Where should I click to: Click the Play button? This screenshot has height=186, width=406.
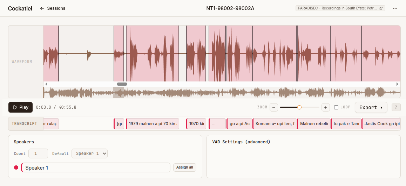pos(20,107)
